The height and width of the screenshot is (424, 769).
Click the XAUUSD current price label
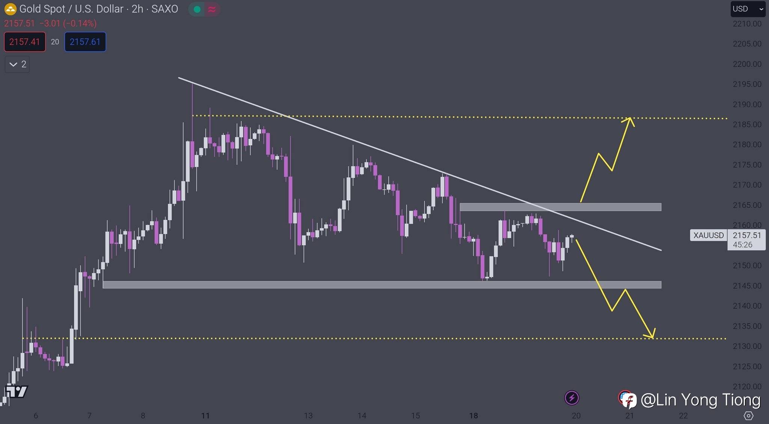pyautogui.click(x=708, y=235)
